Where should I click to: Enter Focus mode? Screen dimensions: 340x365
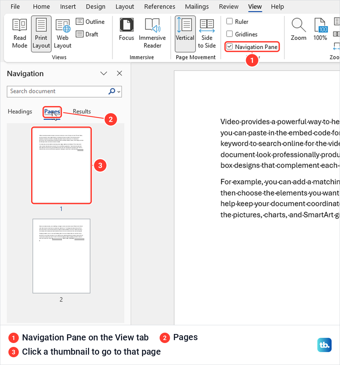(126, 29)
